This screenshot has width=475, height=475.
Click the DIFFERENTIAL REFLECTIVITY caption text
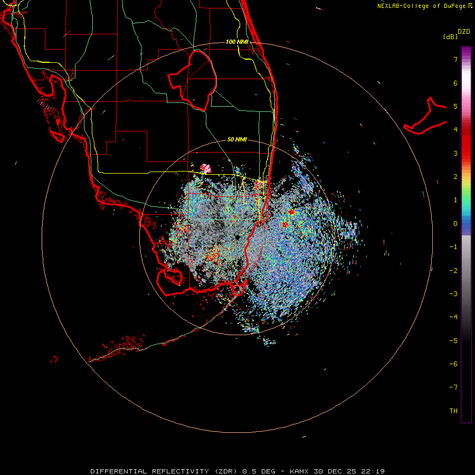click(150, 471)
